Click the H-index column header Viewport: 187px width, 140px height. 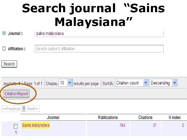coord(175,117)
